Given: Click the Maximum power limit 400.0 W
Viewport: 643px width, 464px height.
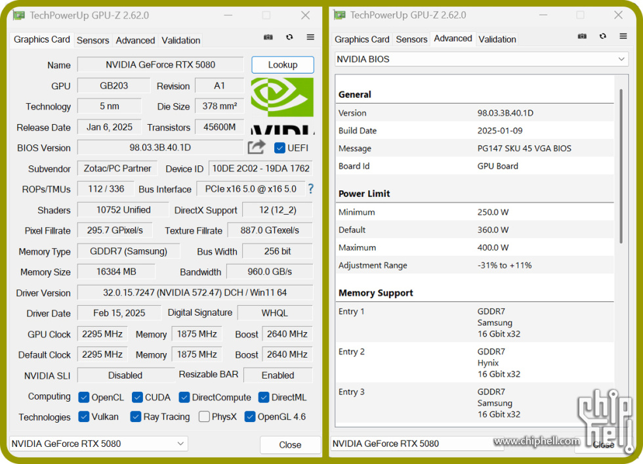Looking at the screenshot, I should click(x=493, y=247).
